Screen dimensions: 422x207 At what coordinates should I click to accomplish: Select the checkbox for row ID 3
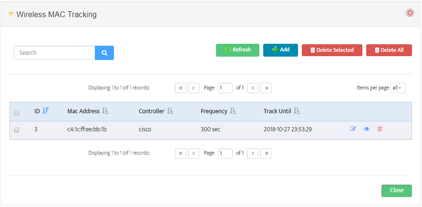[x=17, y=130]
